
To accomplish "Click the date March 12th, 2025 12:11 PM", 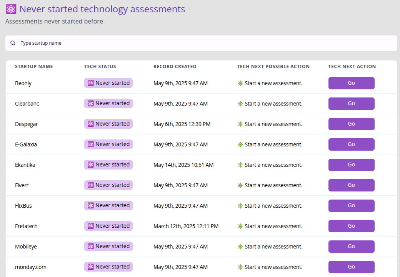I will click(x=186, y=227).
